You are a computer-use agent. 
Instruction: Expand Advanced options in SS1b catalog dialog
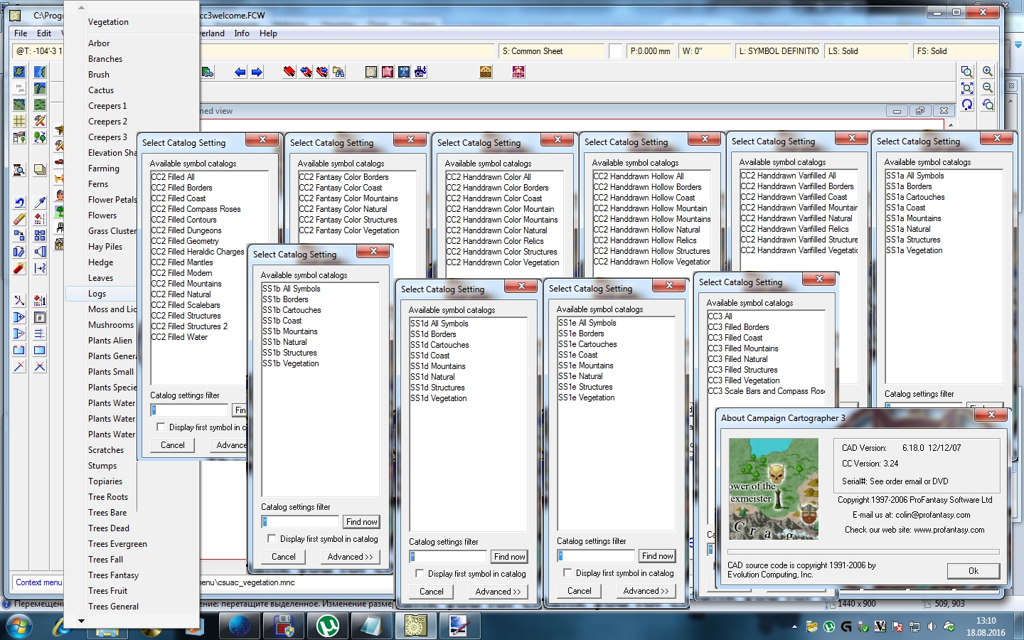(350, 557)
